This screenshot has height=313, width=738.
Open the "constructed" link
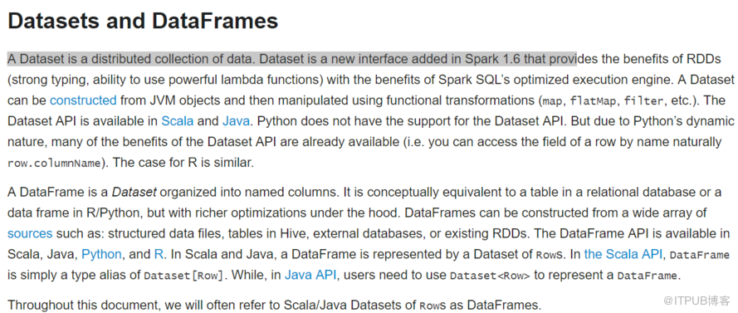tap(83, 100)
